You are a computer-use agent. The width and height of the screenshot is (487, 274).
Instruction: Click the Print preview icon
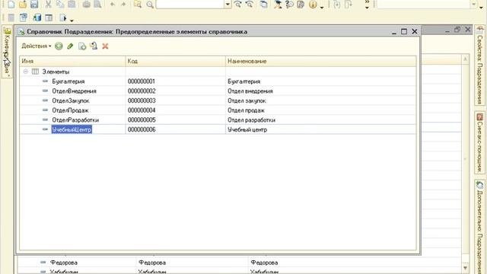pos(98,4)
